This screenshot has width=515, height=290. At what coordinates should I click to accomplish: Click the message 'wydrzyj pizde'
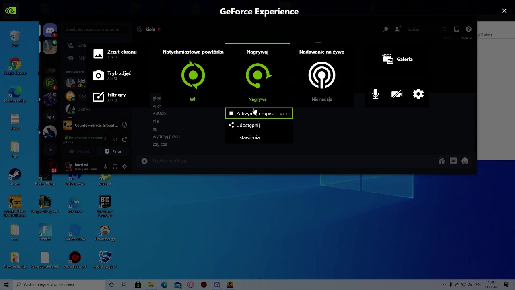click(x=166, y=137)
